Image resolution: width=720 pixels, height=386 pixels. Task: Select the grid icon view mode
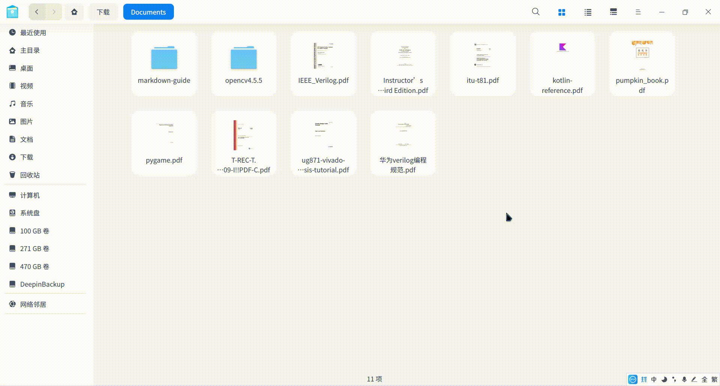click(561, 12)
